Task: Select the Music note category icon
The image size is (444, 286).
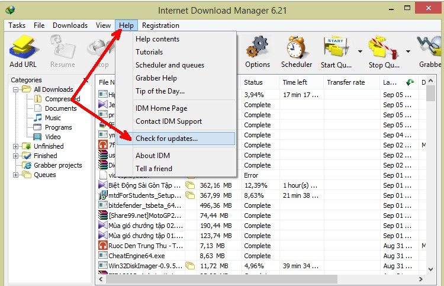Action: pyautogui.click(x=38, y=118)
